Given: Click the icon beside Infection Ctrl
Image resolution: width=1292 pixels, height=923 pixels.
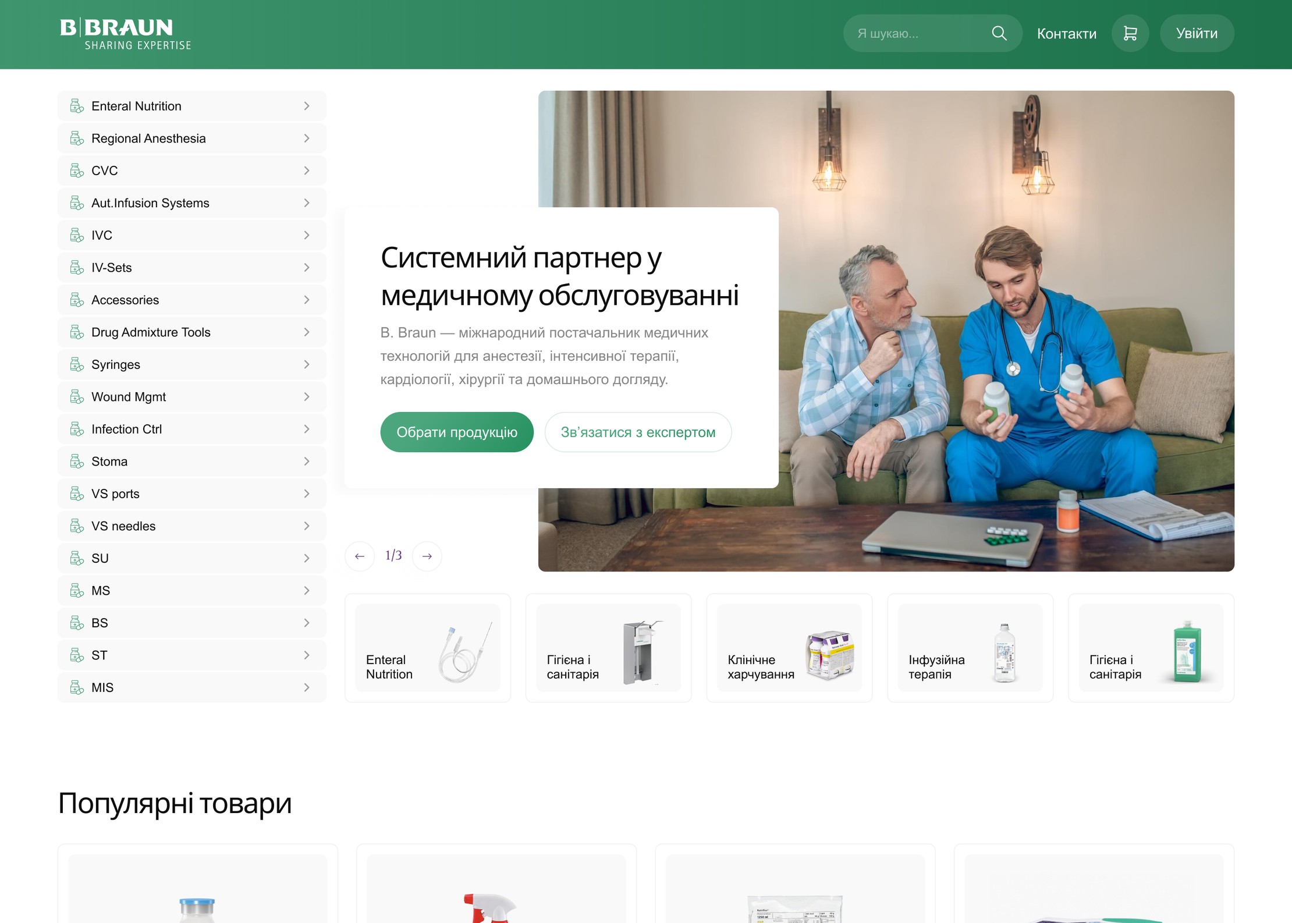Looking at the screenshot, I should (77, 429).
